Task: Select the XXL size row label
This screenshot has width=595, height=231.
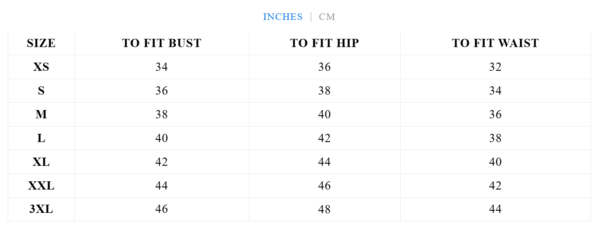Action: pyautogui.click(x=41, y=186)
